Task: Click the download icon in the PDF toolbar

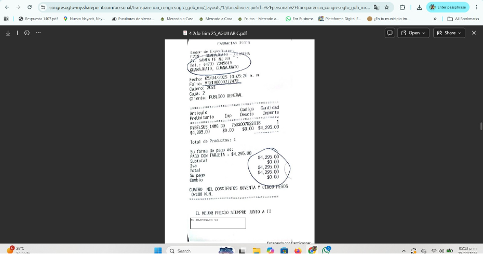Action: pos(8,33)
